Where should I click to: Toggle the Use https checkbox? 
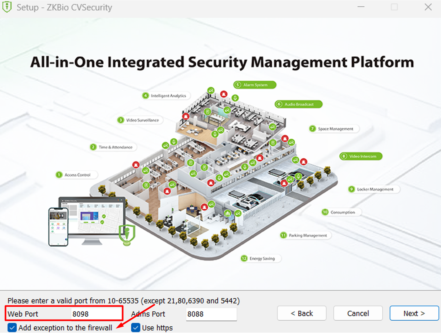click(x=136, y=328)
